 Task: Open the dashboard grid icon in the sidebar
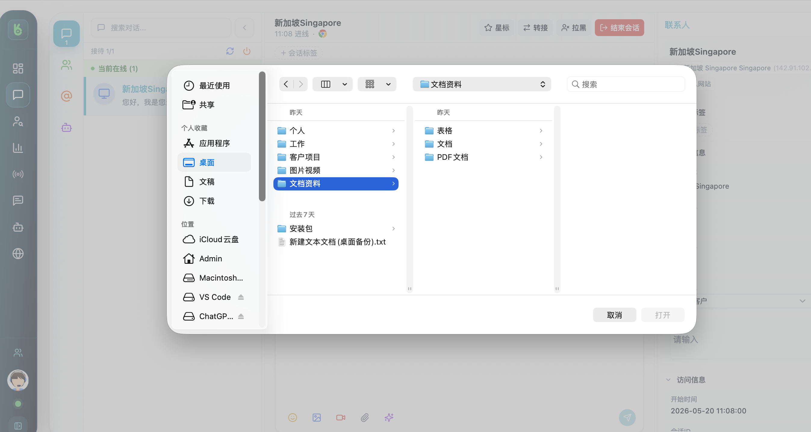point(18,68)
